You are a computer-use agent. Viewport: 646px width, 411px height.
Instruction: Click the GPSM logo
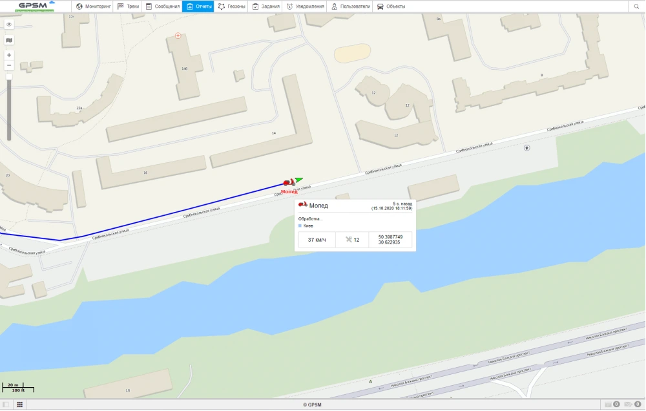coord(35,6)
